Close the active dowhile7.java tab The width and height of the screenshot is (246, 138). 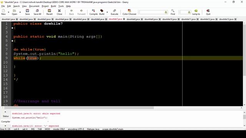pyautogui.click(x=124, y=19)
